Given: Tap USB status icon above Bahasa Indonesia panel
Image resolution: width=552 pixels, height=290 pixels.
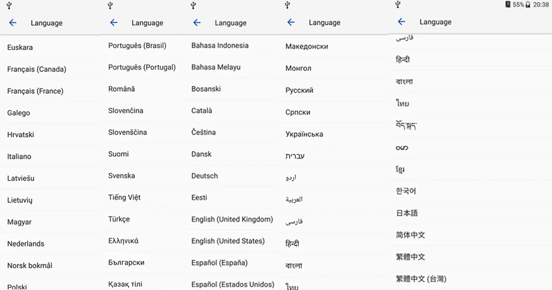Looking at the screenshot, I should point(193,5).
